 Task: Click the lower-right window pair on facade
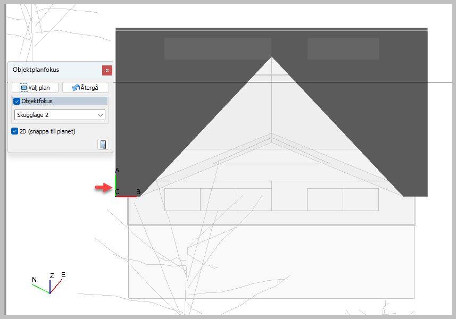click(x=343, y=199)
